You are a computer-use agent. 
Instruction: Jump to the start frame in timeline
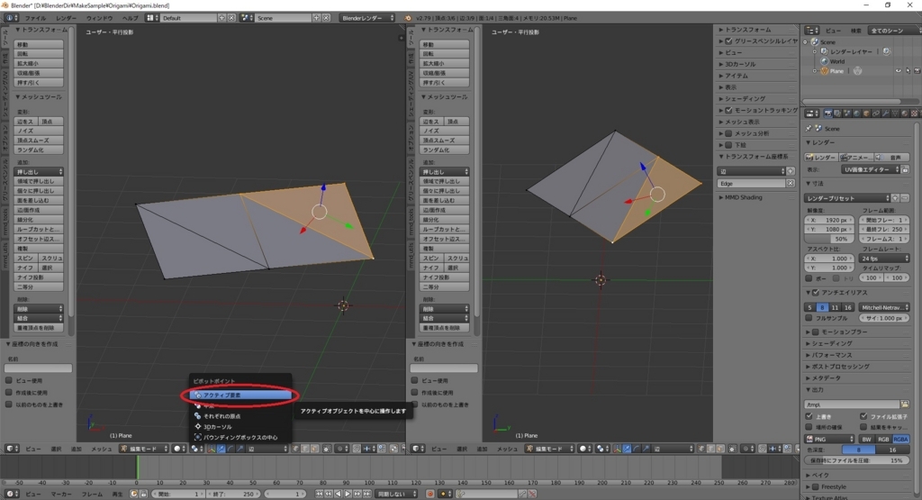point(320,494)
